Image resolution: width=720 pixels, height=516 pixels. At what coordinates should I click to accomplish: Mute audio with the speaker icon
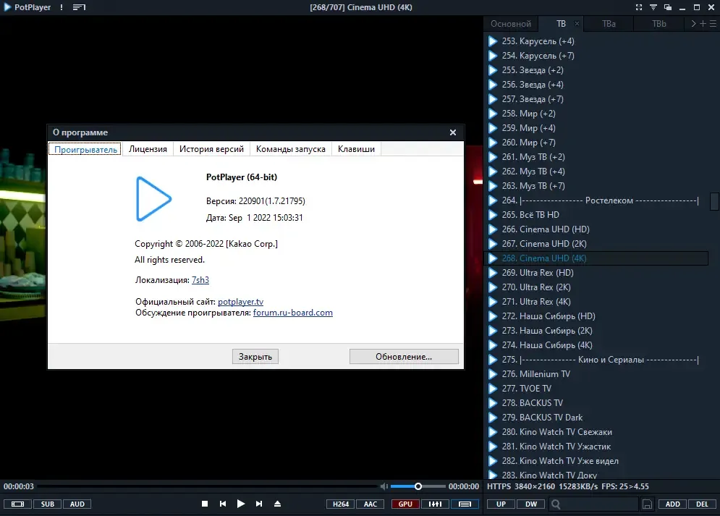384,486
